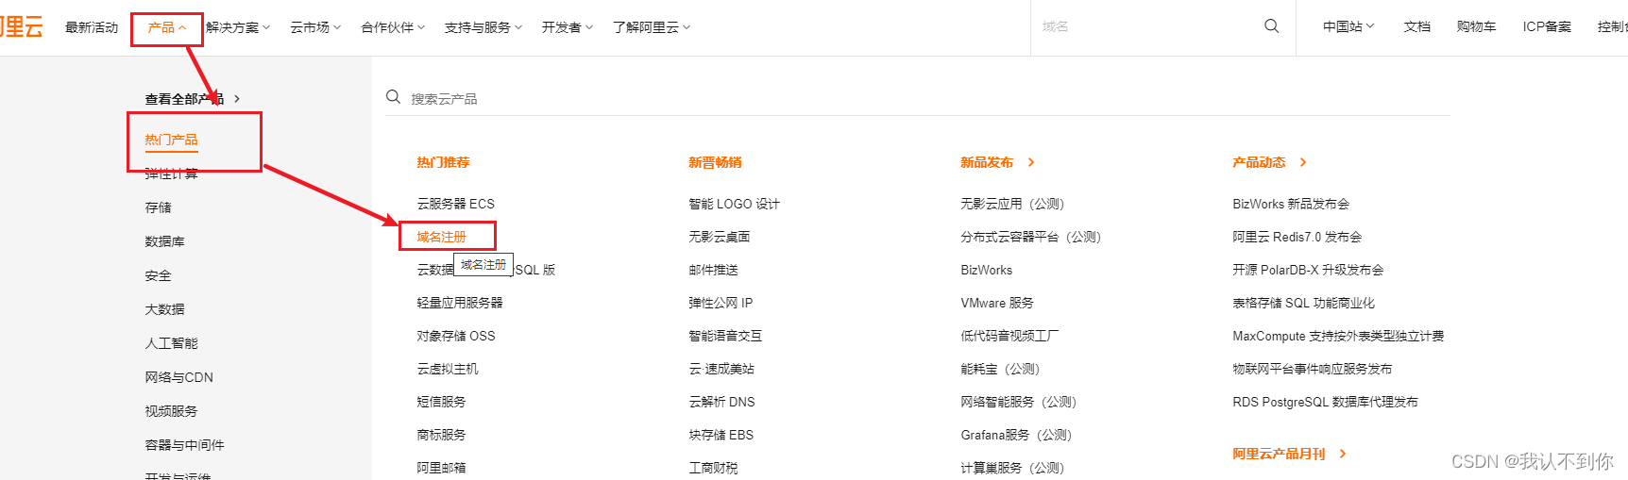This screenshot has width=1628, height=480.
Task: Open 能耗宝（公测）
Action: pyautogui.click(x=1000, y=369)
